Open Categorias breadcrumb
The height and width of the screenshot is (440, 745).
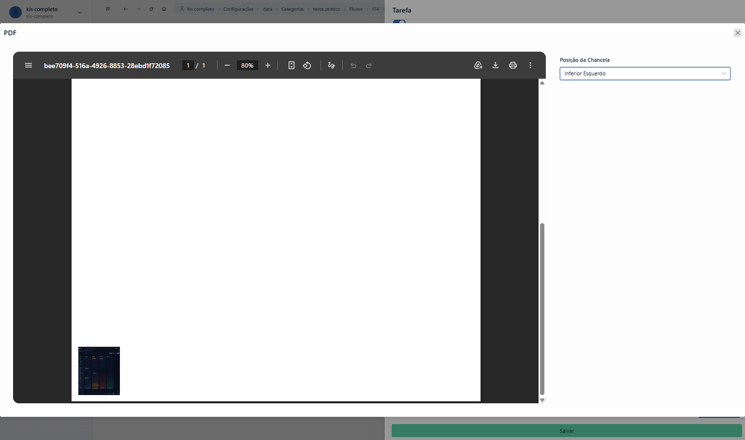[292, 9]
